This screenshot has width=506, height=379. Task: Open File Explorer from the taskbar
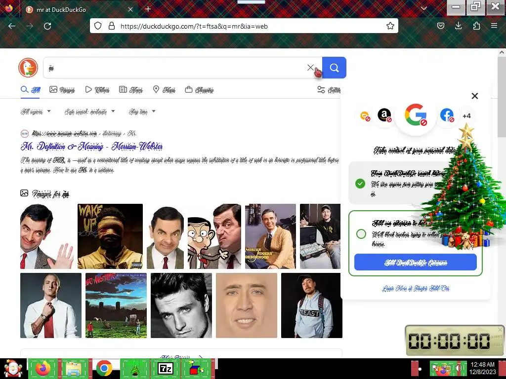coord(73,369)
